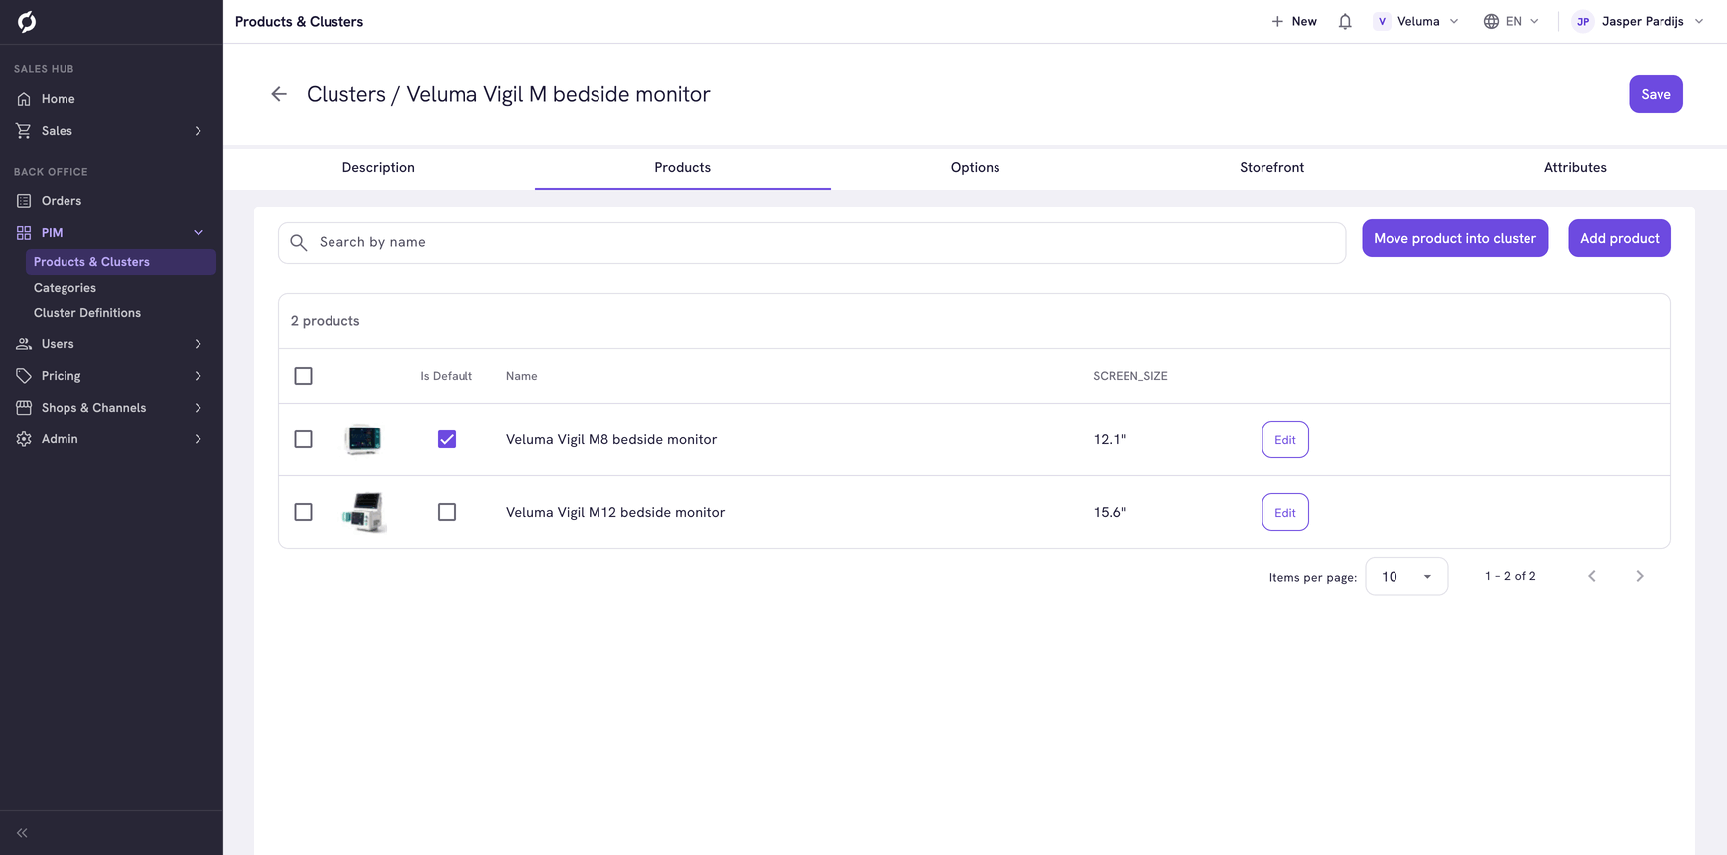The image size is (1727, 855).
Task: Click Move product into cluster
Action: [1455, 238]
